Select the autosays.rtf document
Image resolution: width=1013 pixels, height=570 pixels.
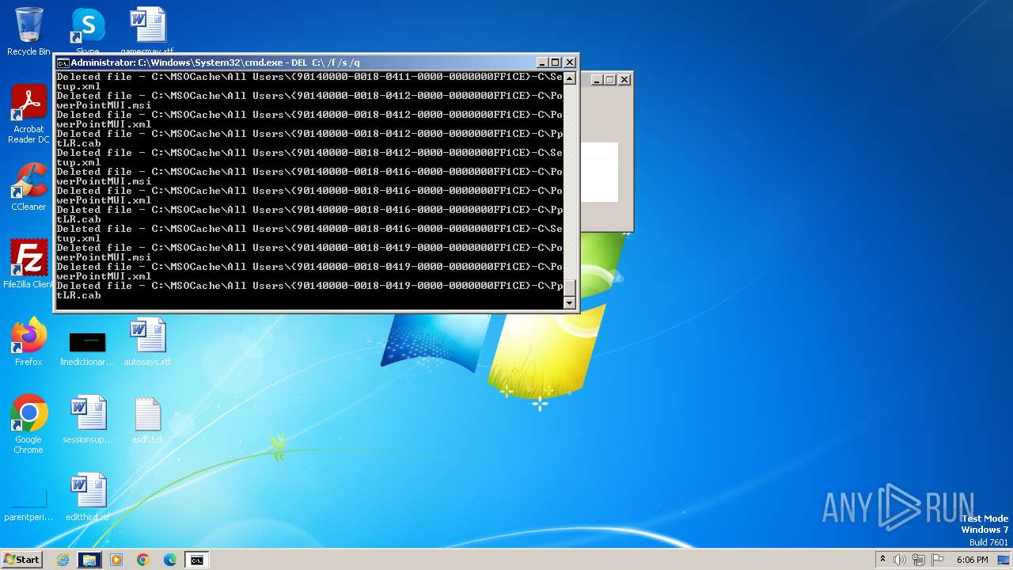pos(147,342)
